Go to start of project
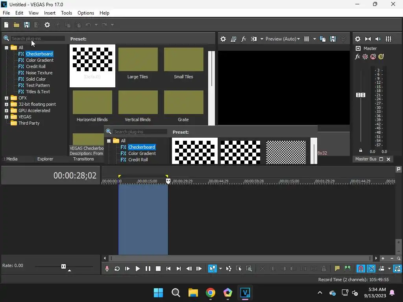The height and width of the screenshot is (302, 403). tap(168, 269)
